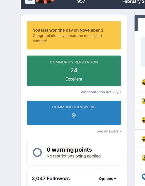Viewport: 145px width, 186px height.
Task: Open See reputation activity link
Action: click(x=100, y=92)
